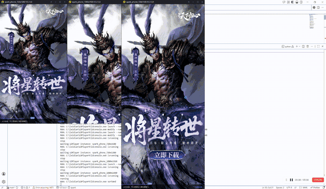Click the new terminal plus icon
This screenshot has width=326, height=189.
[297, 46]
